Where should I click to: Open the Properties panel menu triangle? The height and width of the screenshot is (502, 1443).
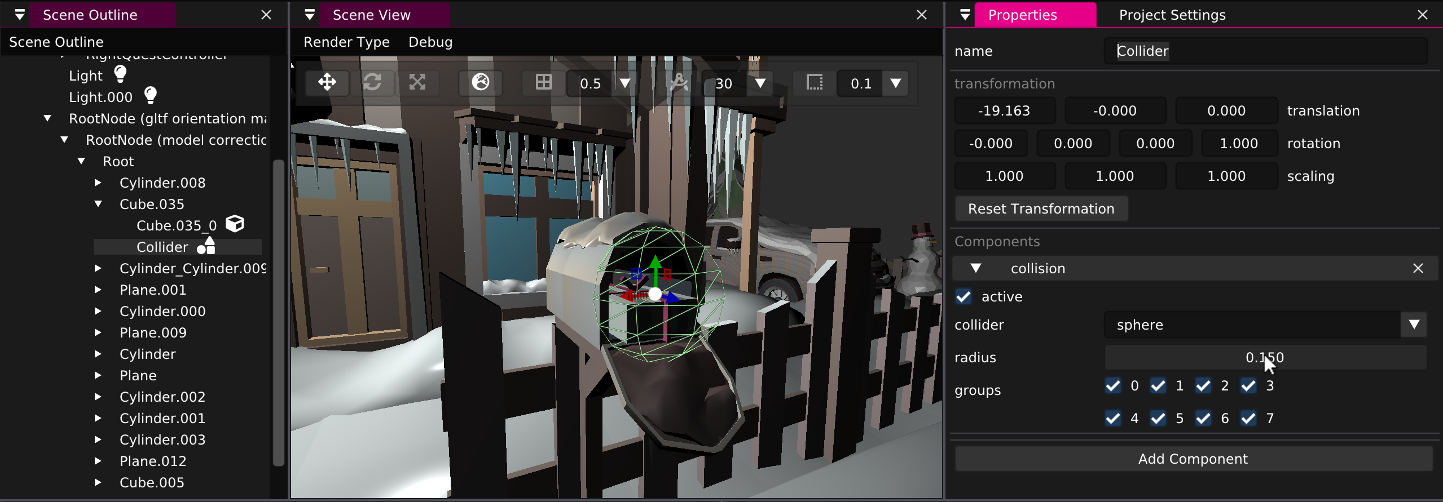tap(965, 15)
